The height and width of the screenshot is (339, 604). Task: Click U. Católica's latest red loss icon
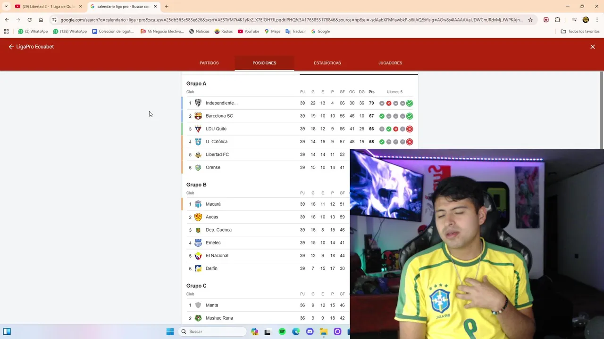click(410, 142)
